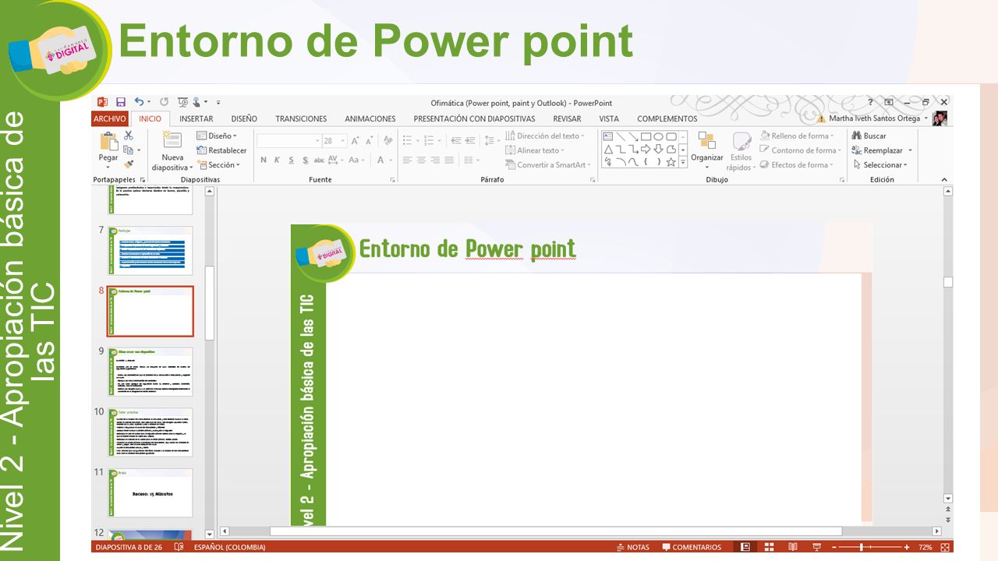Click the Pegar clipboard icon
This screenshot has height=561, width=998.
pos(108,141)
